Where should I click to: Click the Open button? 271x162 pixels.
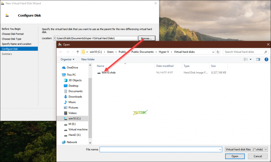tap(234, 156)
